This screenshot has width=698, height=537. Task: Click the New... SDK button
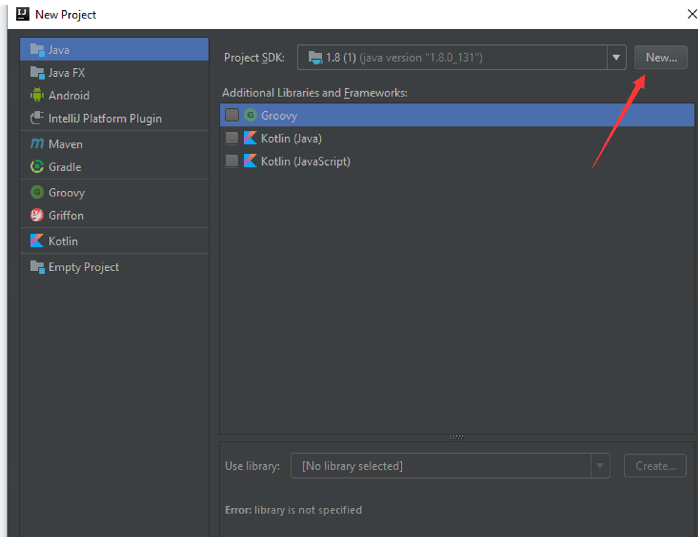661,57
